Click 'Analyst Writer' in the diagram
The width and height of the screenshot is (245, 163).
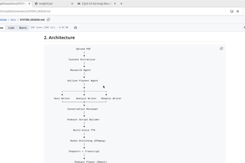86,98
